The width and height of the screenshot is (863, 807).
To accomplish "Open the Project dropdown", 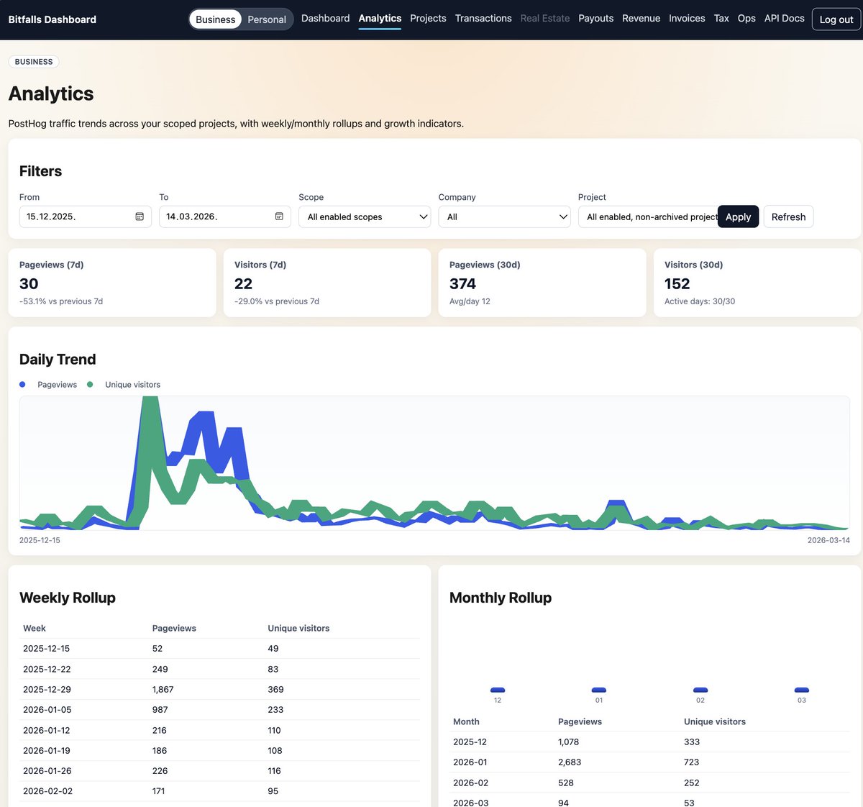I will pos(648,216).
